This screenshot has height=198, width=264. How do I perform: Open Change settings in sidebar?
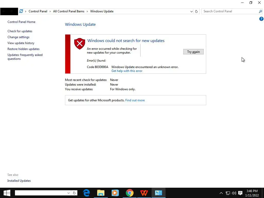pos(18,37)
